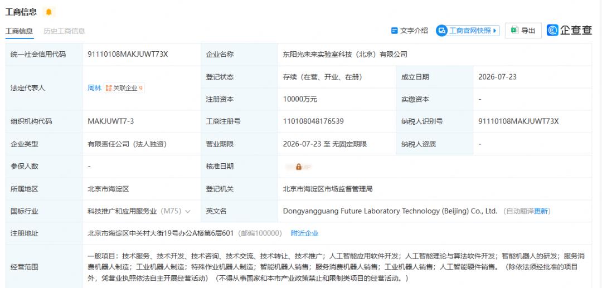The width and height of the screenshot is (602, 288).
Task: Click the linked-companies icon beside 关联企业
Action: point(109,88)
